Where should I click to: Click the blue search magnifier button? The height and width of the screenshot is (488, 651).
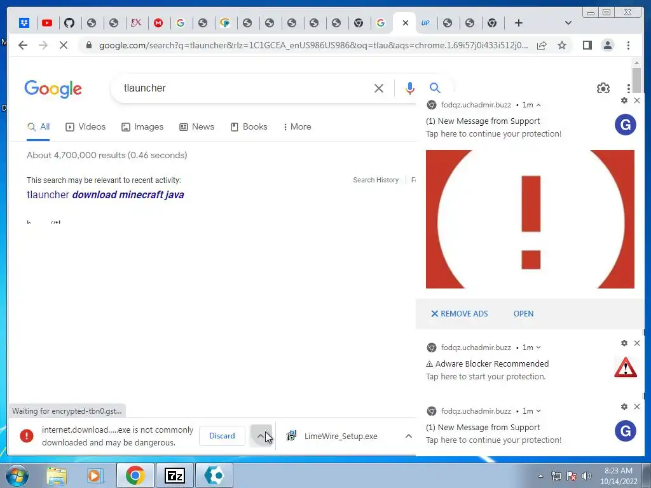[x=435, y=88]
